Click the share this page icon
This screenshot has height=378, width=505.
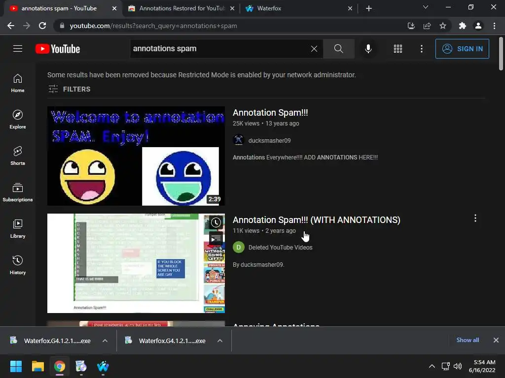(427, 26)
